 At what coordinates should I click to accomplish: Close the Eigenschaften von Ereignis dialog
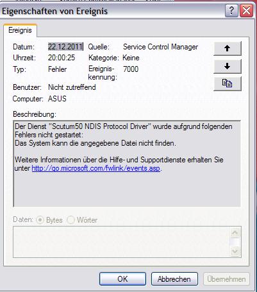coord(246,10)
